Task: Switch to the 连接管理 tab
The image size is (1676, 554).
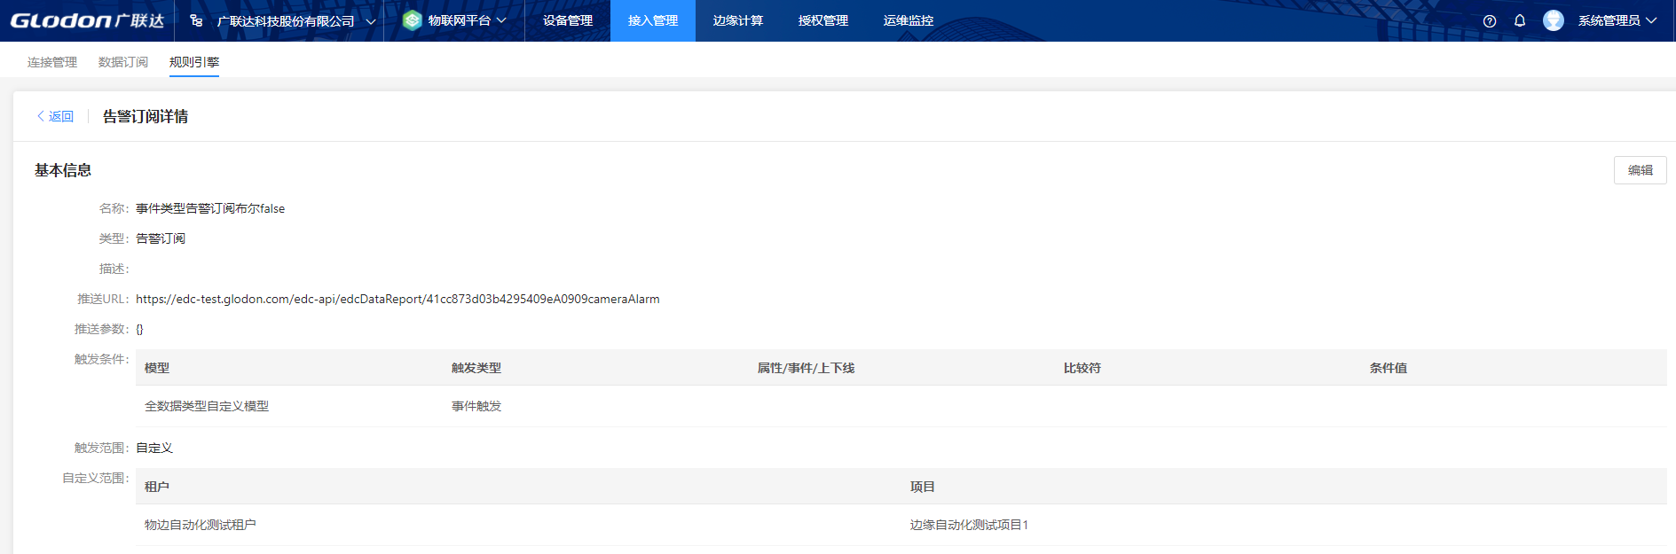Action: (52, 62)
